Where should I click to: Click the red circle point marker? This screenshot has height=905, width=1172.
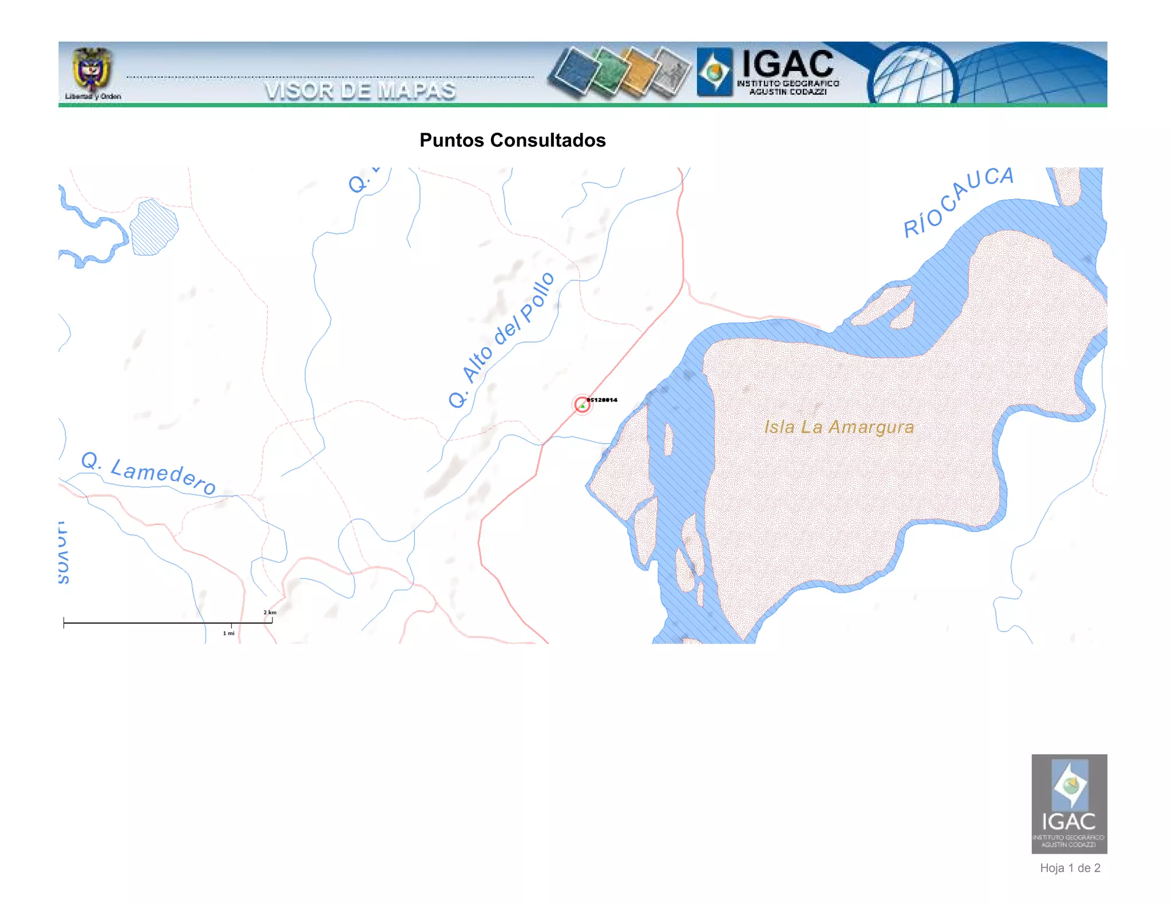tap(582, 404)
